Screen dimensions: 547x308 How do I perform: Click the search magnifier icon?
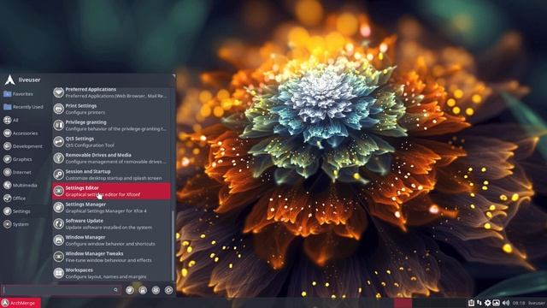115,290
